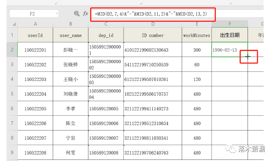Select ID number 102122199506170757
This screenshot has width=274, height=161.
[x=153, y=94]
